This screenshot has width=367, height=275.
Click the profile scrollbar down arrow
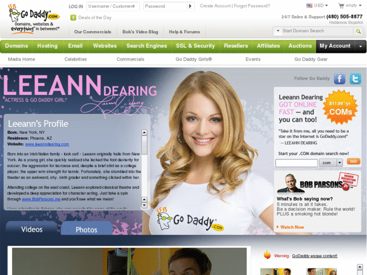click(144, 205)
